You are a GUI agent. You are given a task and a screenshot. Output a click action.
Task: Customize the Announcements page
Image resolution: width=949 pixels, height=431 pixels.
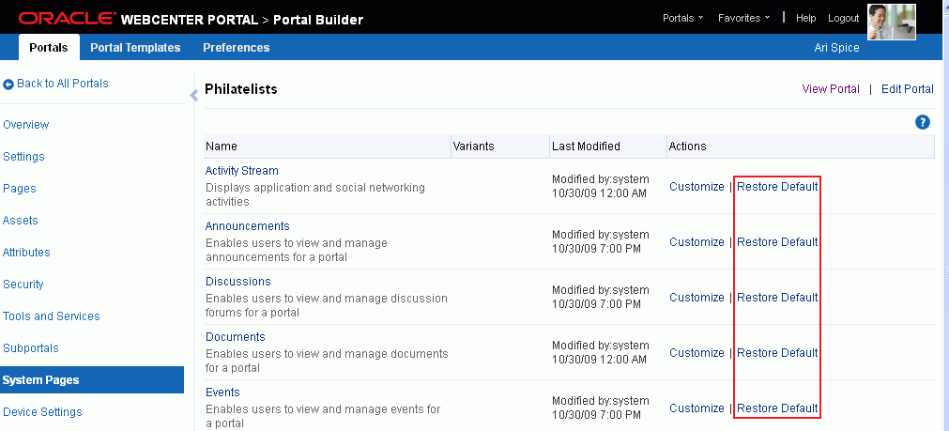pos(696,241)
